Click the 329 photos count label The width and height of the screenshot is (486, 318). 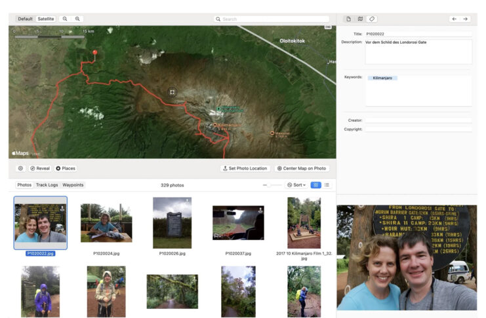tap(172, 185)
